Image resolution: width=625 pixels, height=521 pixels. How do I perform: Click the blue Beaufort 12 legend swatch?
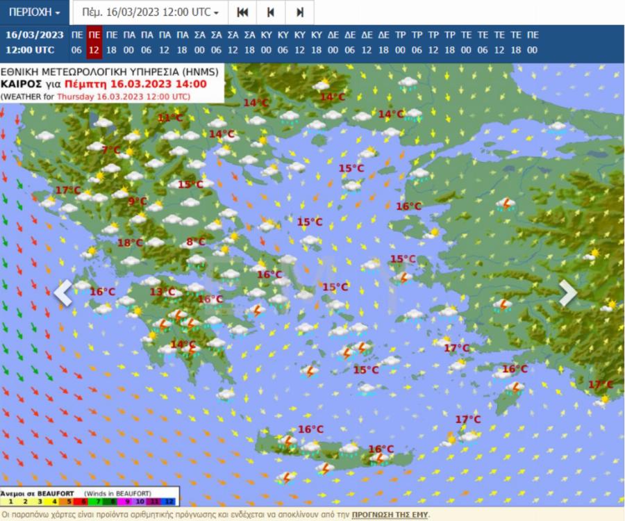[170, 500]
